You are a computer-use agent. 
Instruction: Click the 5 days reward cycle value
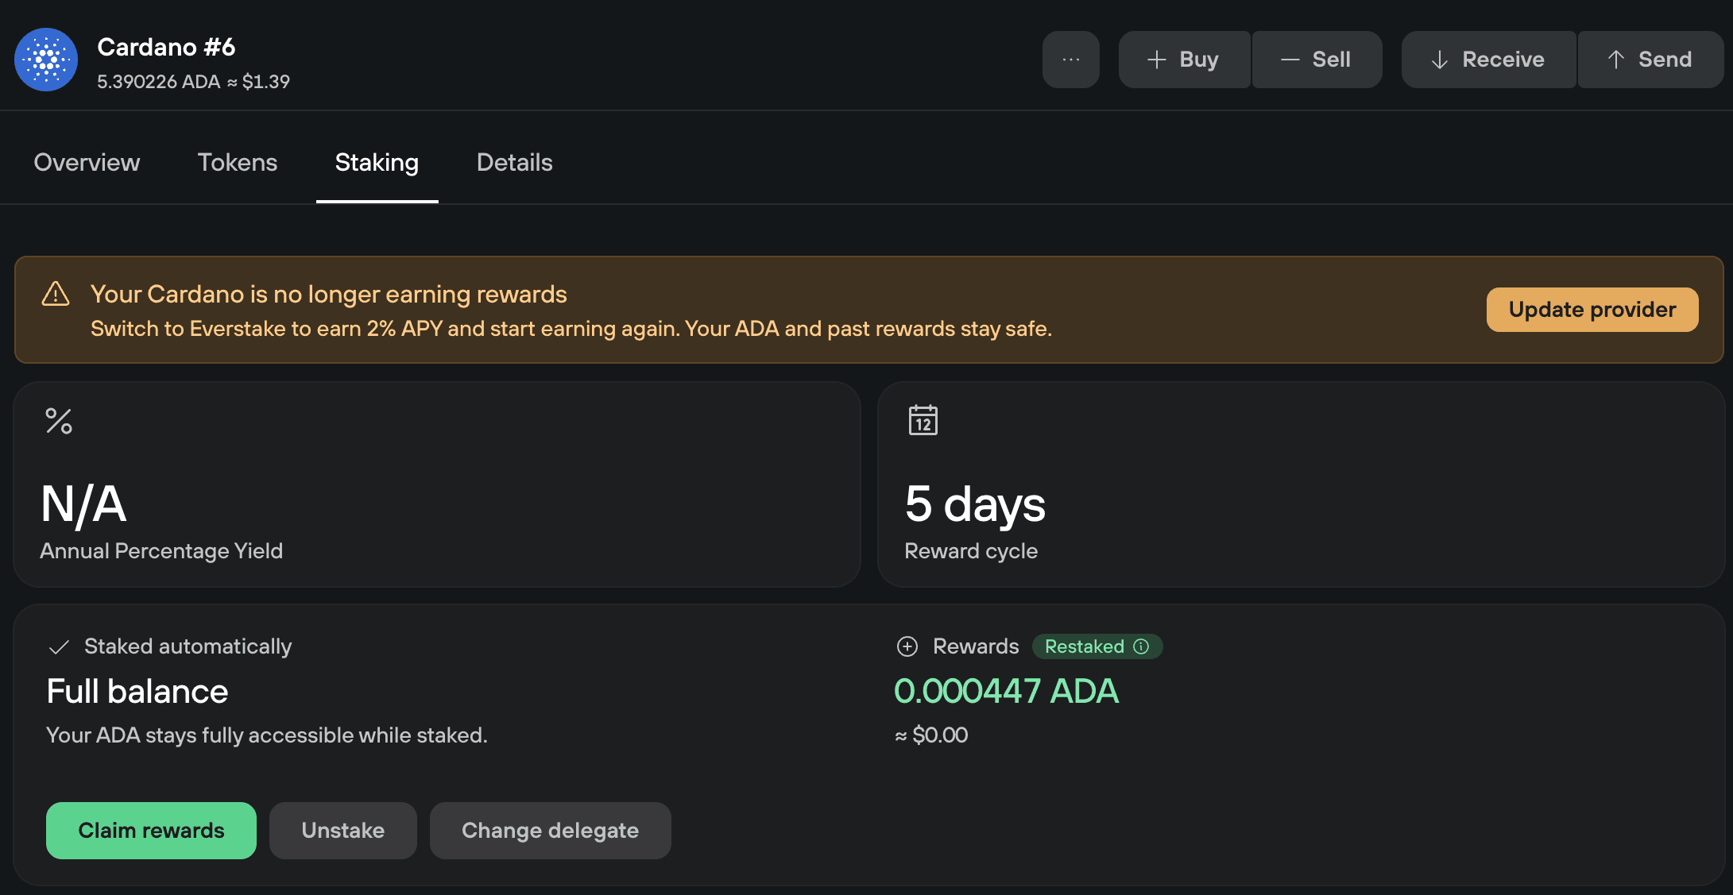975,504
